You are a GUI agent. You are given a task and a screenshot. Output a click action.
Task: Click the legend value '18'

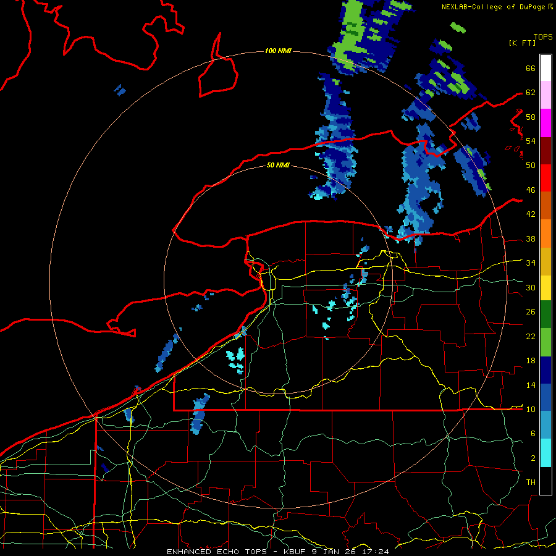[x=531, y=361]
